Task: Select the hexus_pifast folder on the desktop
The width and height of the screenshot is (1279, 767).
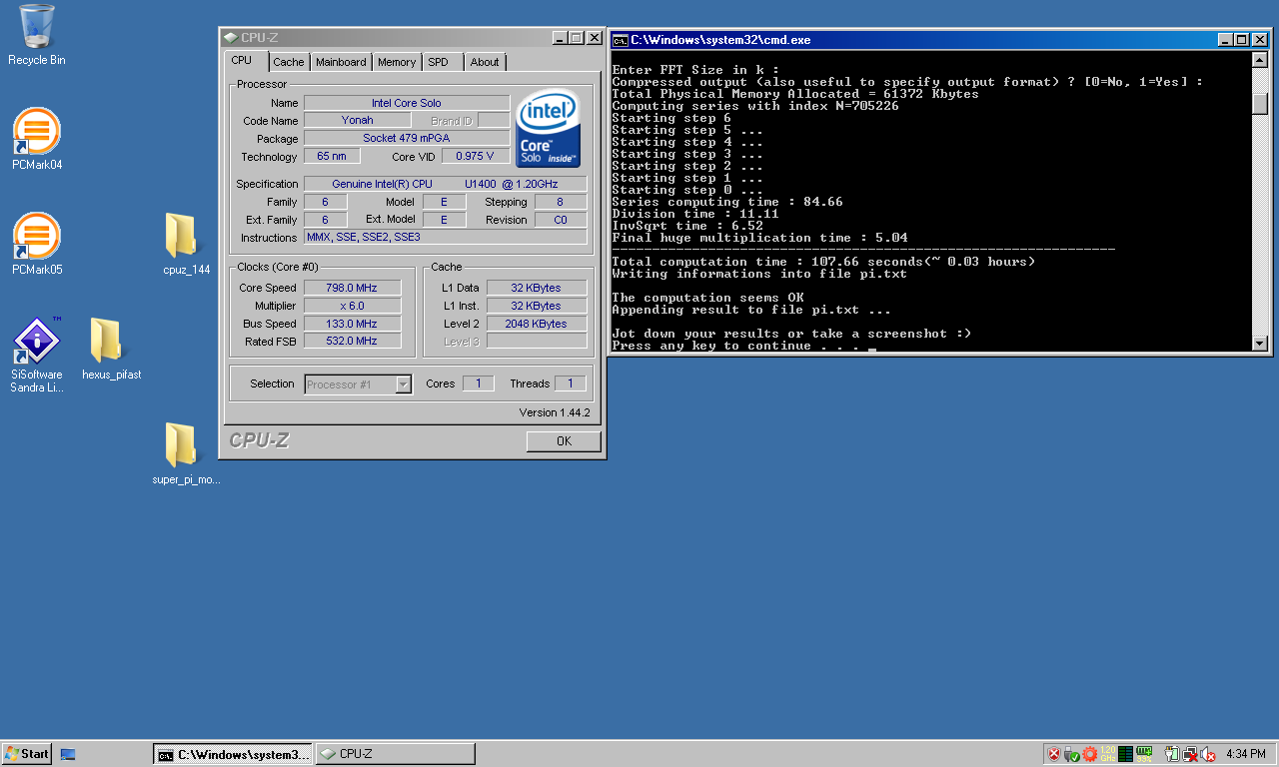Action: (x=111, y=350)
